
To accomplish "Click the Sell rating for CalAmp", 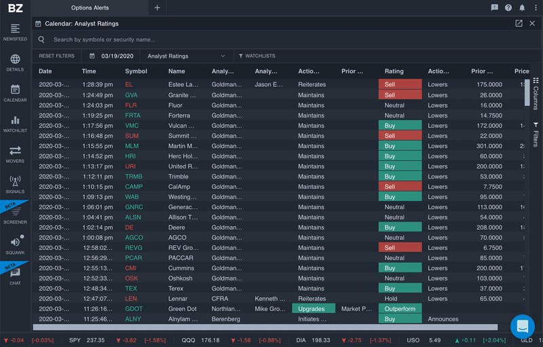I will [x=400, y=187].
